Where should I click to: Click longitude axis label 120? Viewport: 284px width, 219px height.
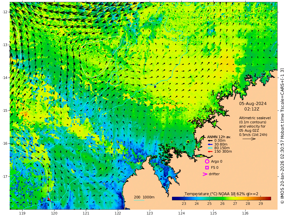54,213
